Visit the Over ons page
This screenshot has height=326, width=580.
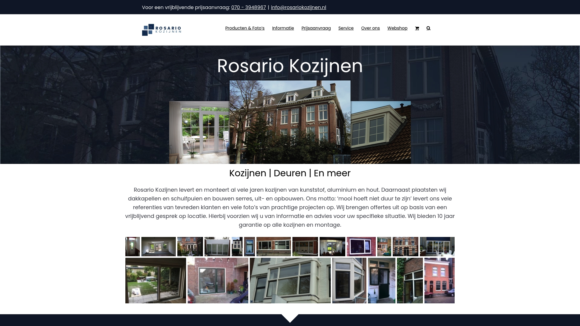tap(370, 28)
